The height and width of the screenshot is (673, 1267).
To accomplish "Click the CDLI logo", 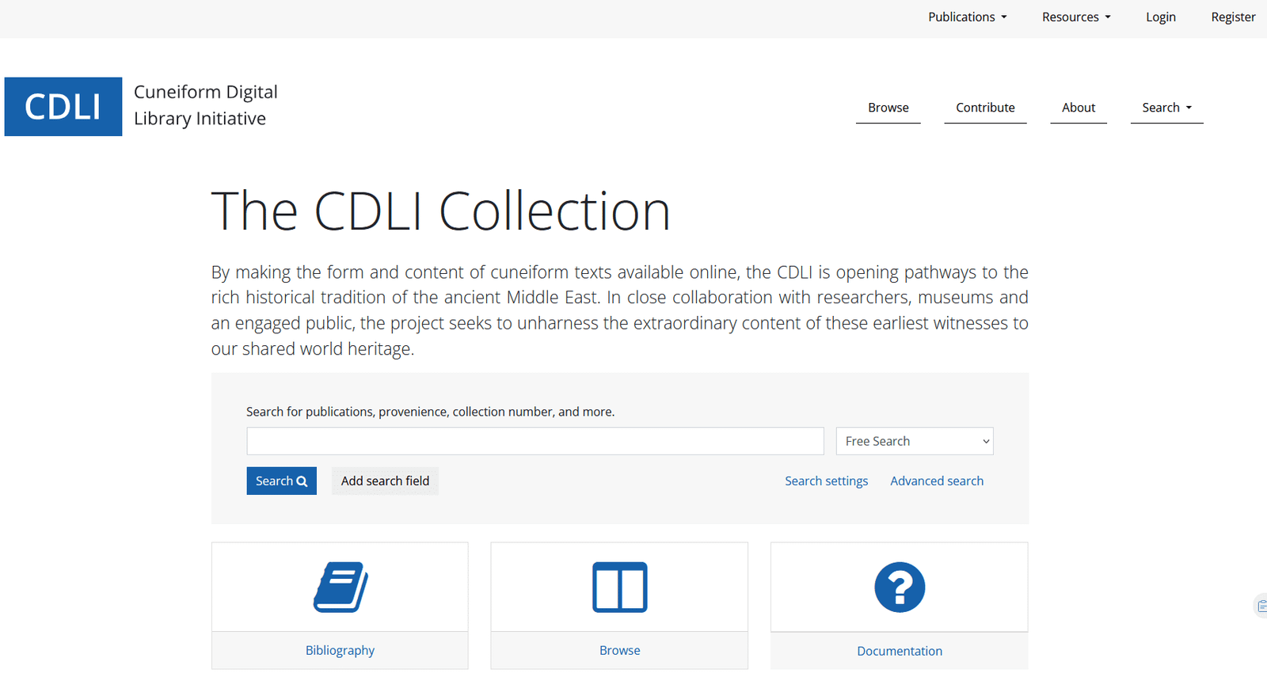I will pyautogui.click(x=63, y=107).
